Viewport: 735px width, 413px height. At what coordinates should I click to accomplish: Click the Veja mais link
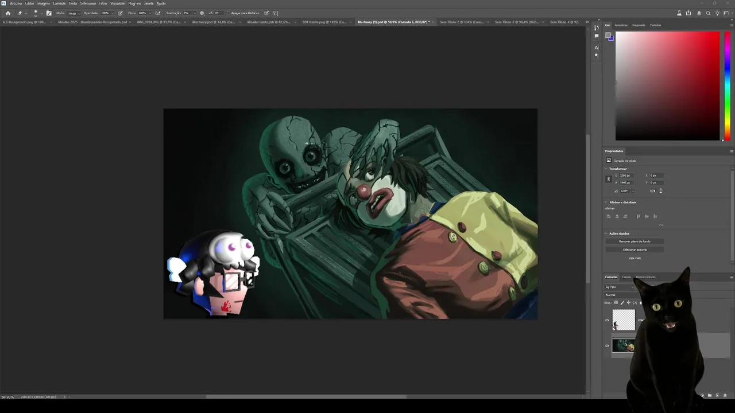635,258
